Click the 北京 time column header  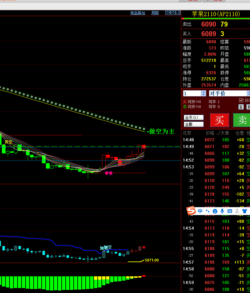(187, 133)
